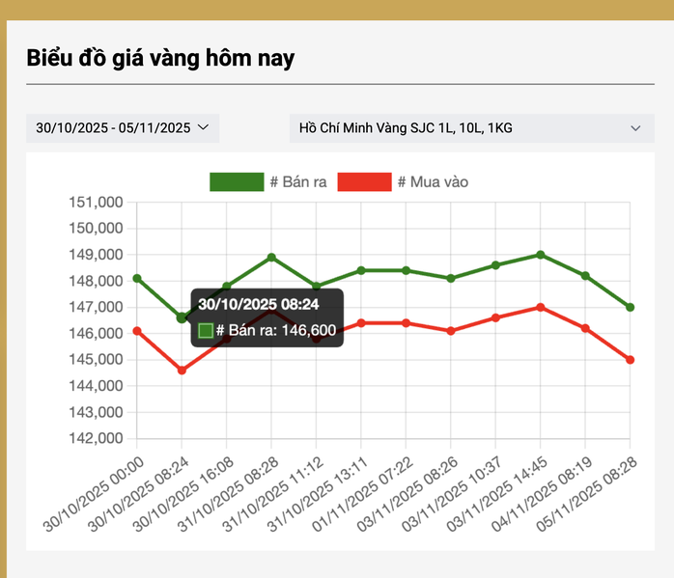Expand the Hồ Chí Minh Vàng SJC dropdown
Screen dimensions: 674x578
coord(471,128)
